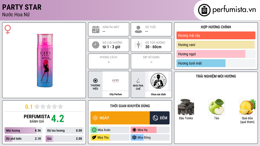This screenshot has width=260, height=146.
Task: Click the Hương tươi mát accord bar
Action: tap(216, 63)
